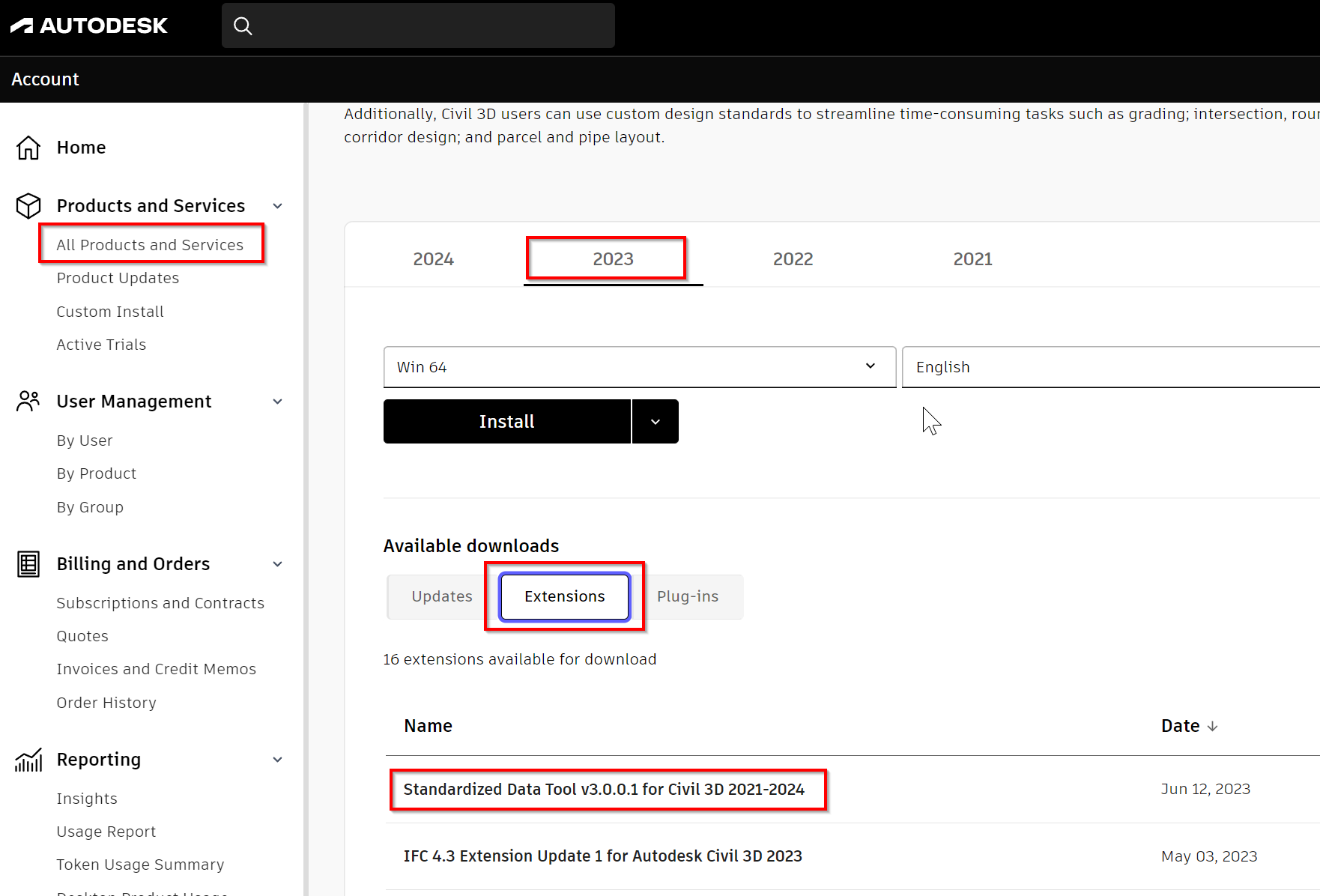
Task: Switch downloads filter to Updates
Action: coord(441,596)
